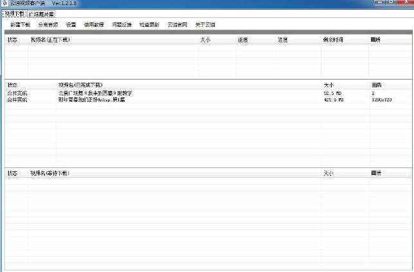The image size is (414, 272).
Task: Select 问题反馈 feedback menu item
Action: [x=121, y=24]
